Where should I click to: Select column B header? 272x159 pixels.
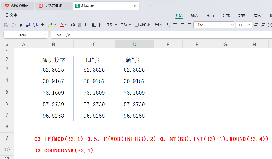click(53, 44)
